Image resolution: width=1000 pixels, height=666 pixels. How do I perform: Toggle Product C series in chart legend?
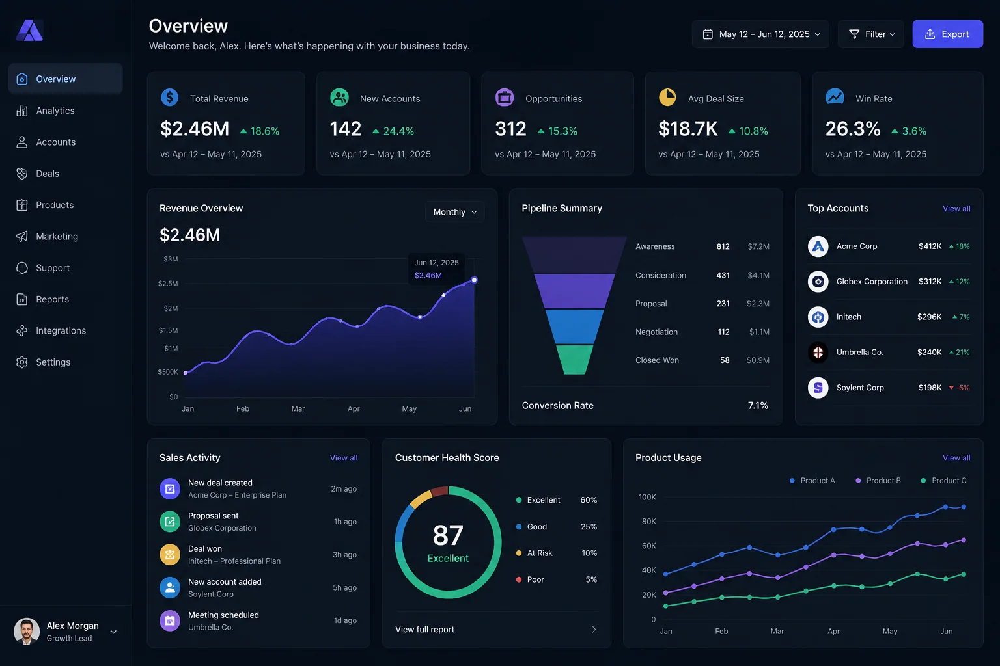pyautogui.click(x=943, y=481)
